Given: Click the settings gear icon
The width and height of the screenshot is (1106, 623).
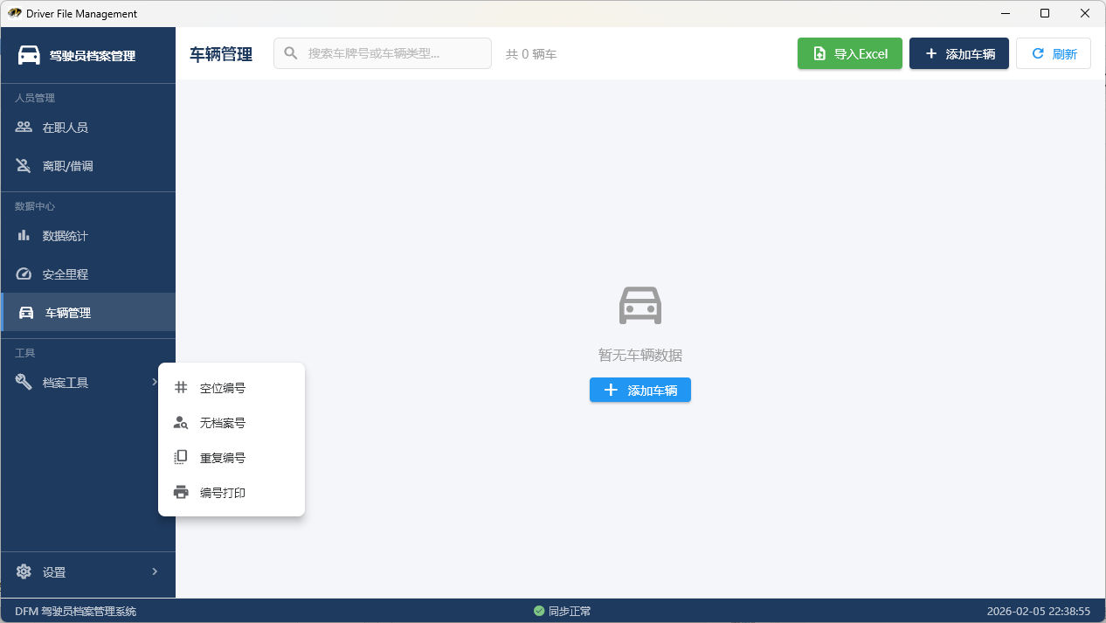Looking at the screenshot, I should pos(24,572).
